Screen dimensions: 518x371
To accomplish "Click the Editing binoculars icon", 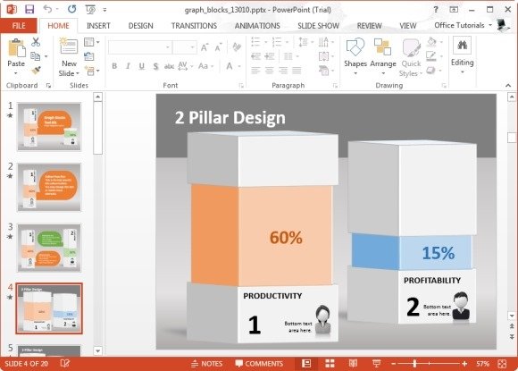I will 462,46.
